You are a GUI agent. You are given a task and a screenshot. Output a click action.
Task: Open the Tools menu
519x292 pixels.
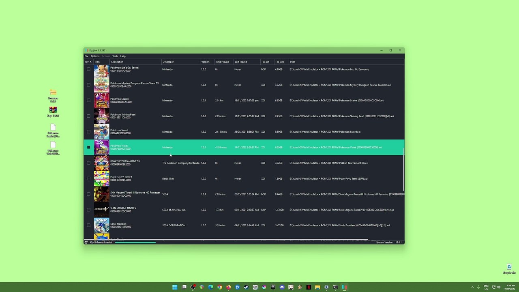(x=115, y=56)
